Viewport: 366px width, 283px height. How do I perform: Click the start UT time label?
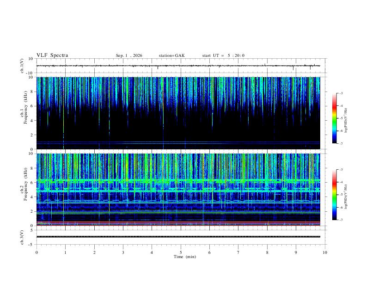(223, 55)
